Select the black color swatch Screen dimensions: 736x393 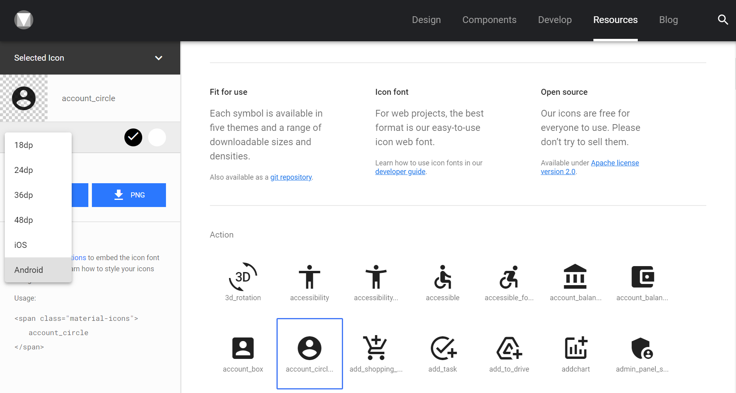pos(133,138)
